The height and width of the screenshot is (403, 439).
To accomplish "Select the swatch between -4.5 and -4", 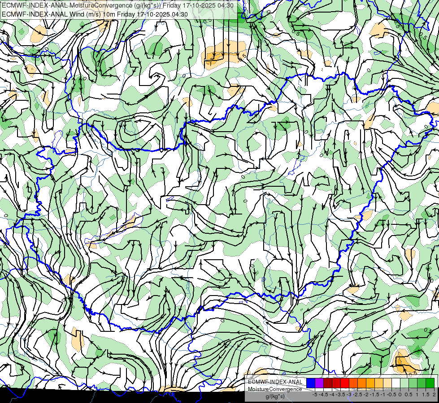I will click(x=328, y=383).
